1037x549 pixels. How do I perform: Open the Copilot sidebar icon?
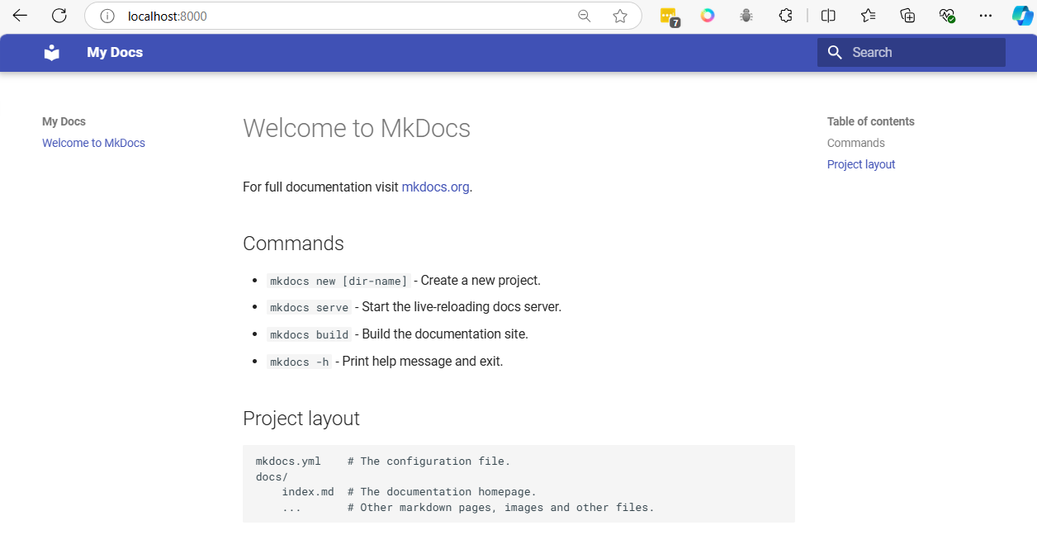(x=1022, y=16)
